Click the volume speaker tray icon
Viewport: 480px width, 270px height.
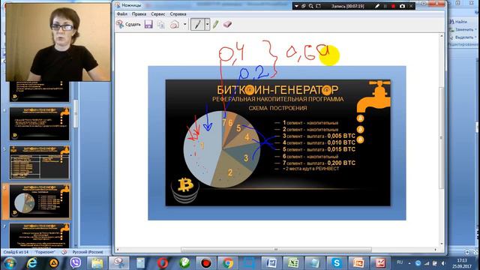pyautogui.click(x=443, y=263)
